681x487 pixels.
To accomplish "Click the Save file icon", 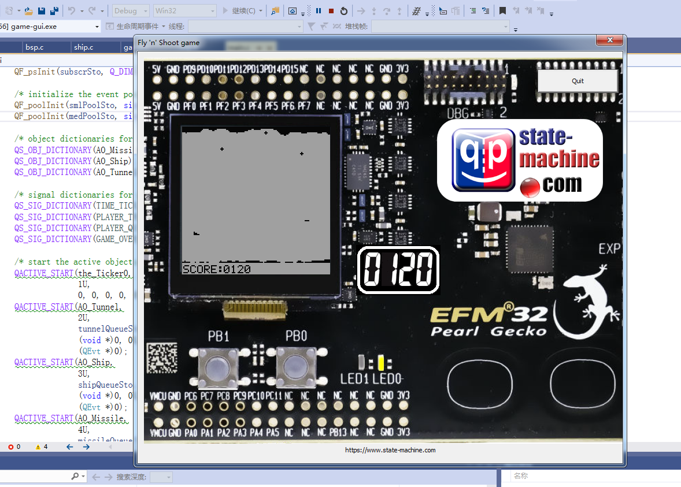I will pyautogui.click(x=42, y=11).
